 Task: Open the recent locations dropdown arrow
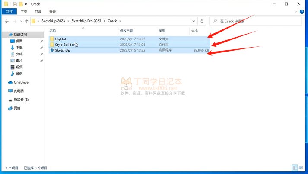pyautogui.click(x=21, y=21)
